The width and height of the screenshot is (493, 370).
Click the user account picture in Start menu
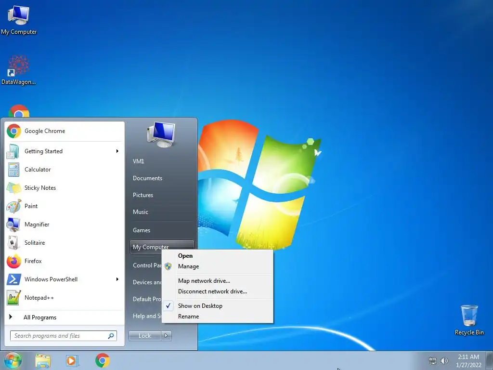(161, 135)
